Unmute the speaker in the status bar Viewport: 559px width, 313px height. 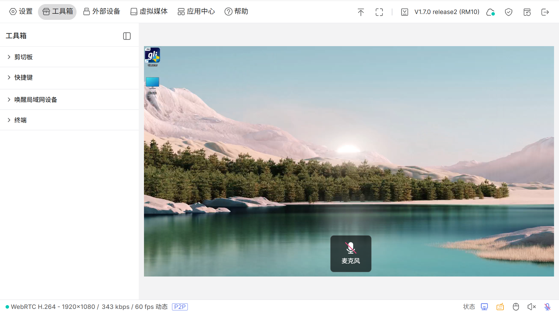tap(531, 307)
